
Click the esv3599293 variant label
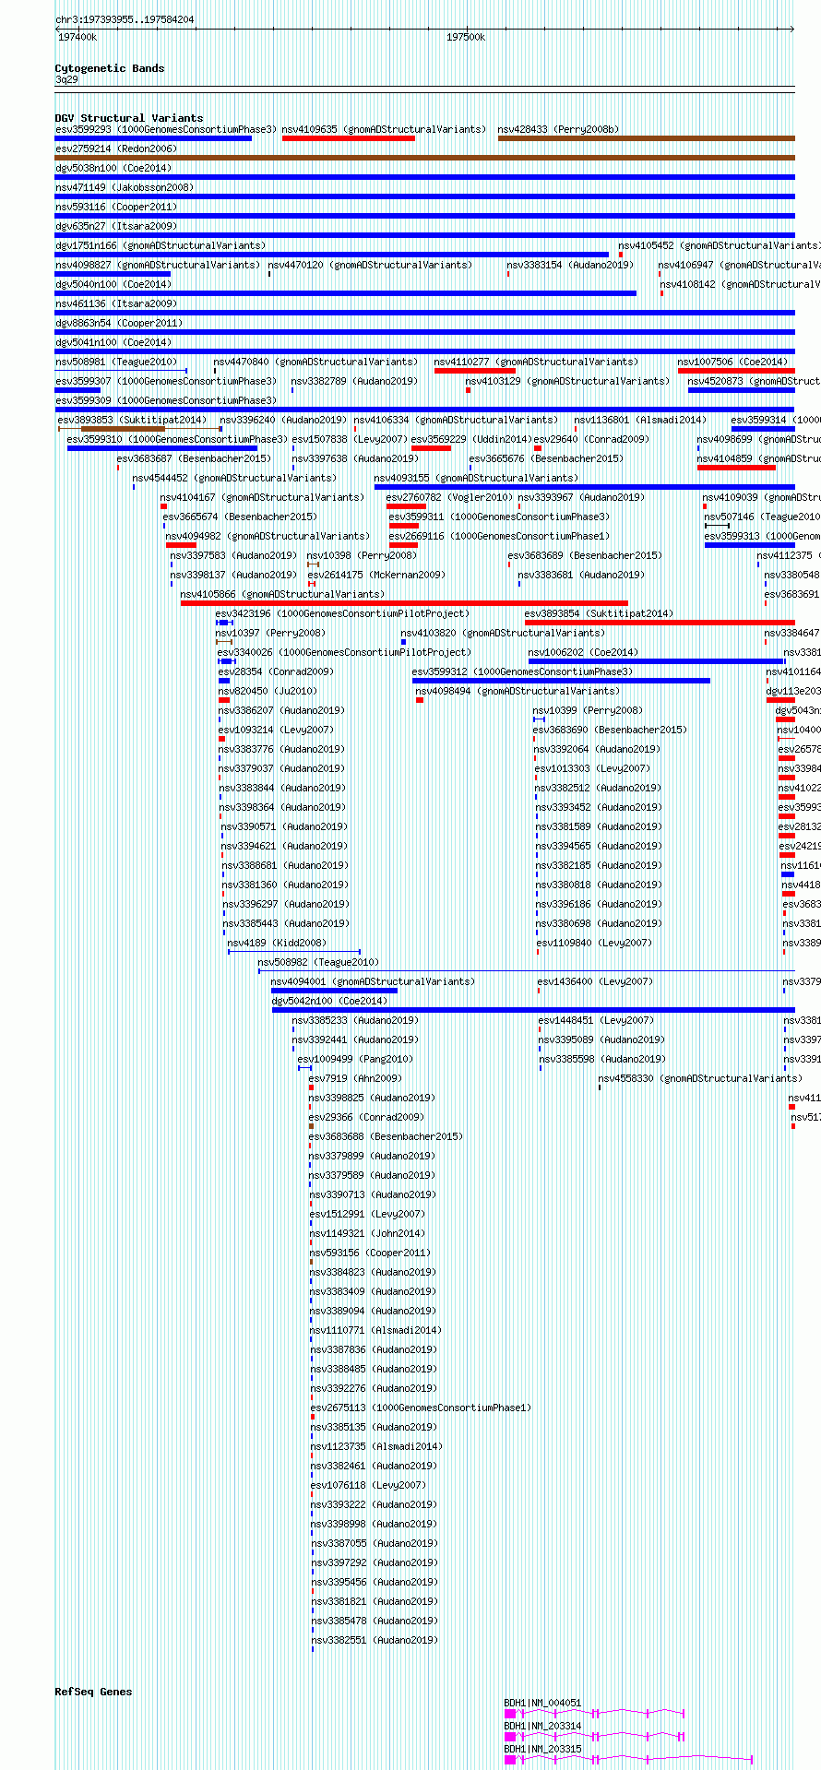[x=166, y=130]
